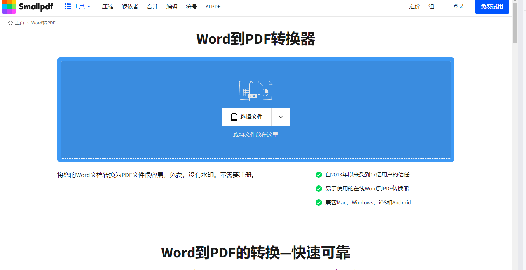Viewport: 526px width, 270px height.
Task: Go to 主页 via breadcrumb
Action: pos(20,23)
